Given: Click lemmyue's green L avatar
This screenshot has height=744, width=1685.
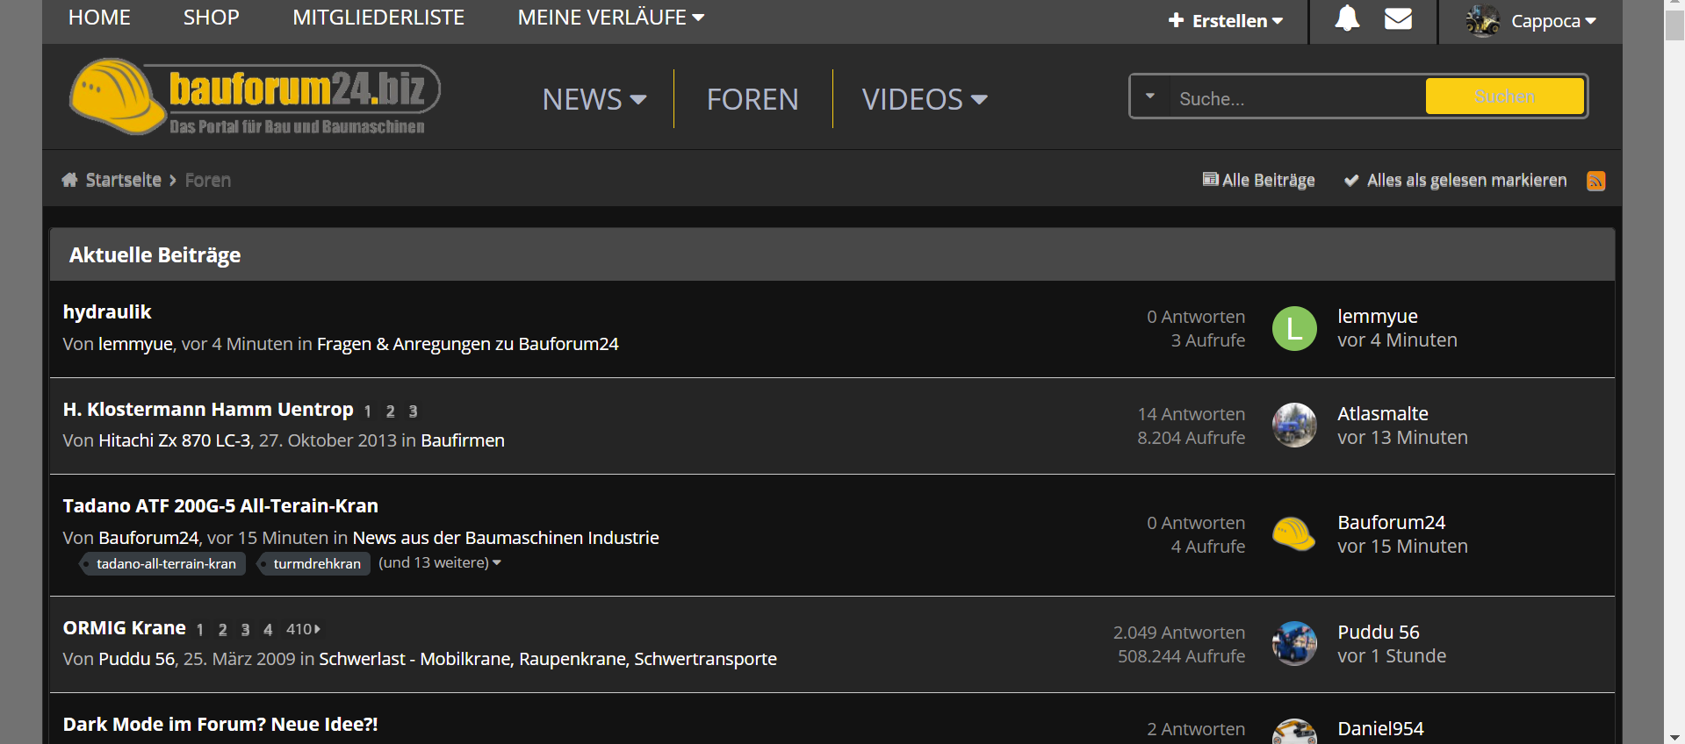Looking at the screenshot, I should tap(1294, 328).
